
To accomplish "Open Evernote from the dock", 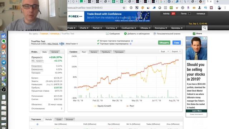I will (4, 41).
